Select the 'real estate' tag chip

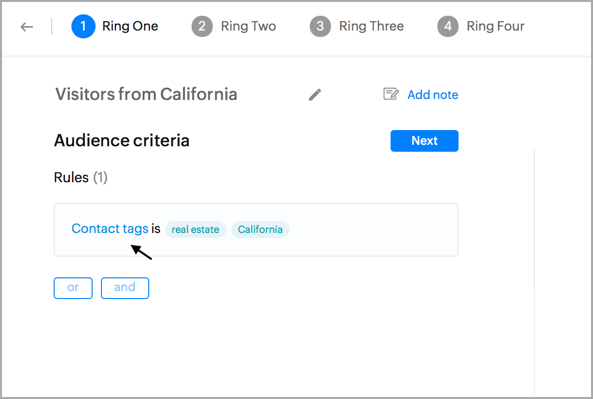pyautogui.click(x=196, y=230)
